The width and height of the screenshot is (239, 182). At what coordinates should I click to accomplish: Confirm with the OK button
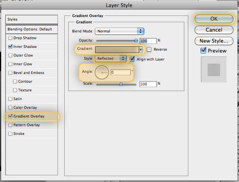coord(214,19)
